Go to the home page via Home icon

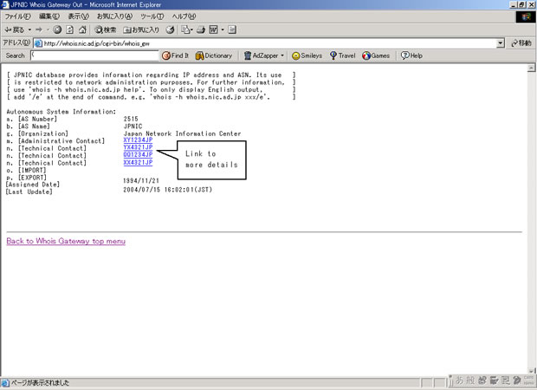coord(82,29)
